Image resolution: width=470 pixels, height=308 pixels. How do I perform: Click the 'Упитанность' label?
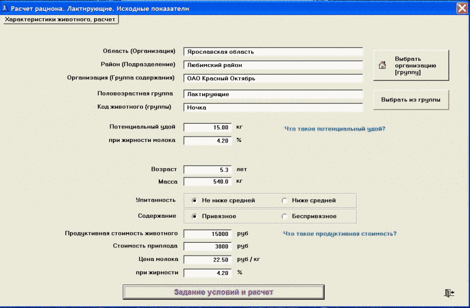pyautogui.click(x=156, y=200)
